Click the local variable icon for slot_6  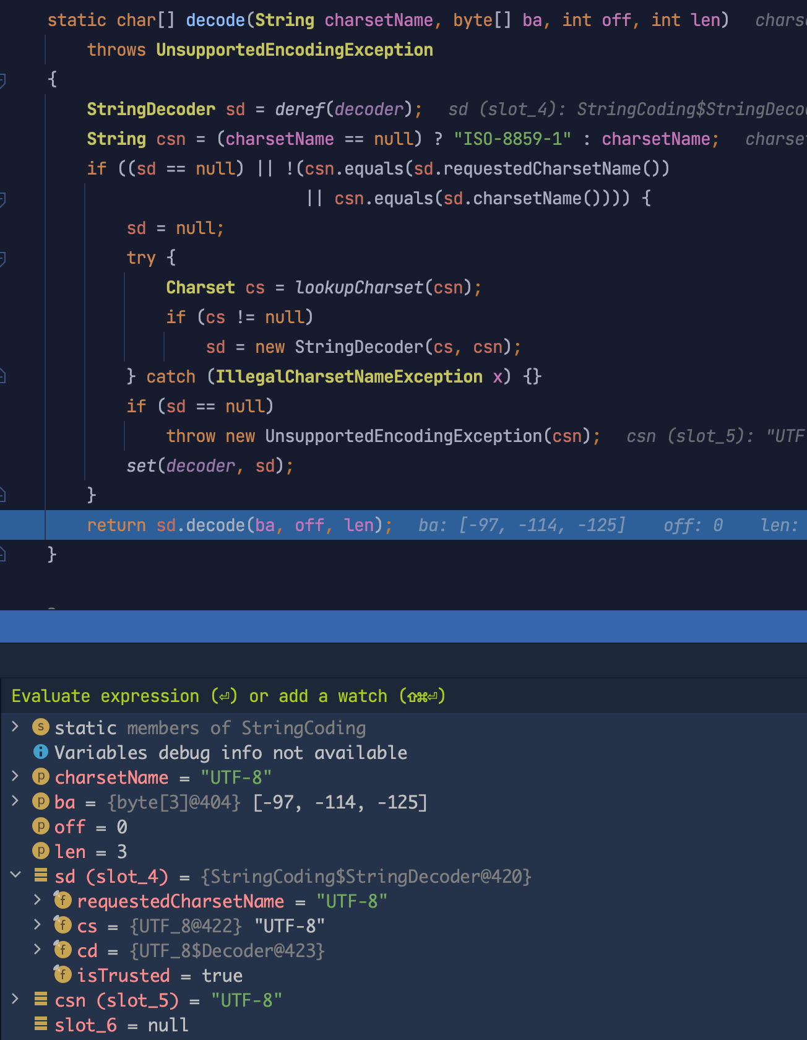[x=41, y=1024]
